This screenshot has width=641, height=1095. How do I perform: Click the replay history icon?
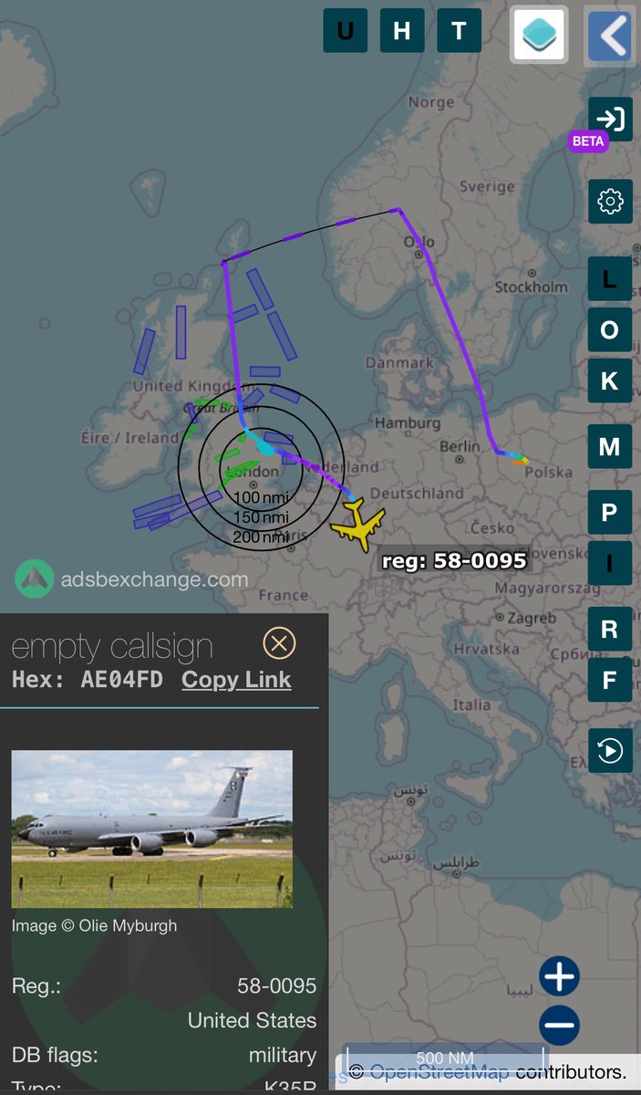(610, 750)
